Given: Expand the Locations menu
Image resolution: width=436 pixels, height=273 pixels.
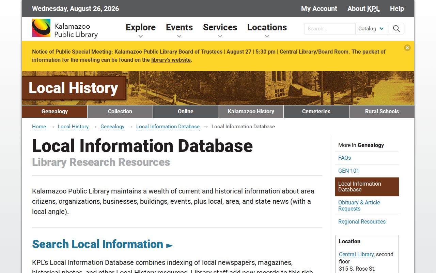Looking at the screenshot, I should coord(267,30).
